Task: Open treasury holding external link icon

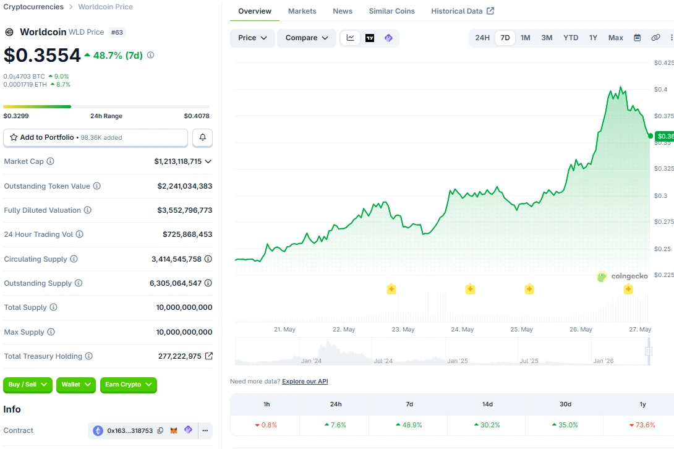Action: 208,356
